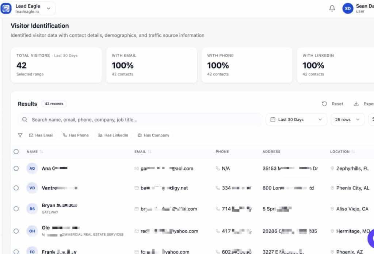
Task: Click the Ana name in first row
Action: (x=55, y=169)
